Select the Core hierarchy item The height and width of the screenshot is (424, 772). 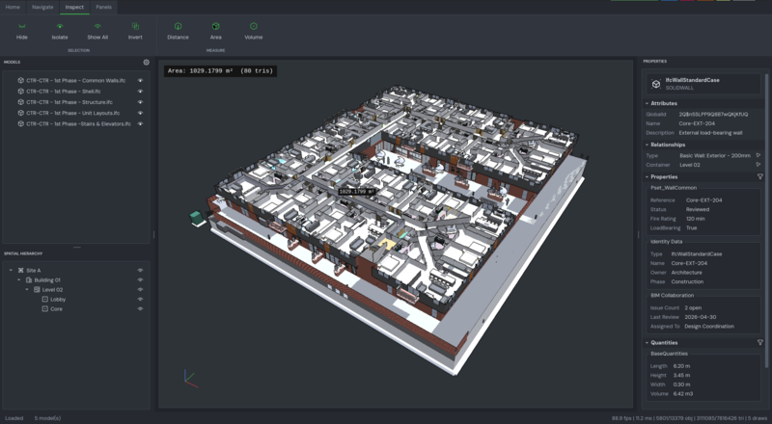pyautogui.click(x=56, y=309)
